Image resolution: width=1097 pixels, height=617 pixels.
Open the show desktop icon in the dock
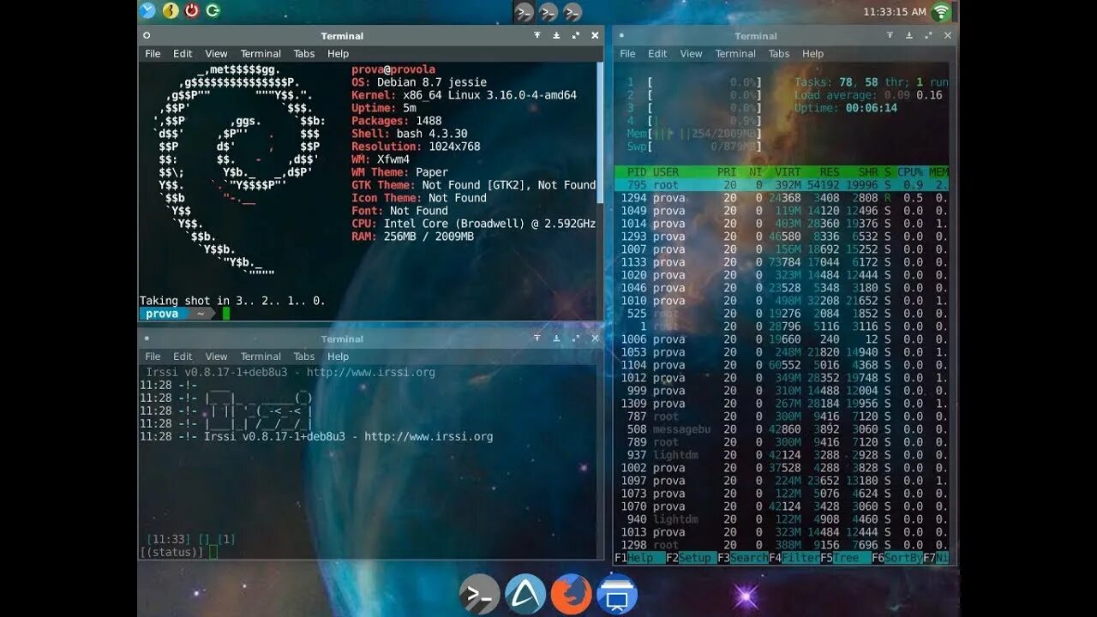616,594
